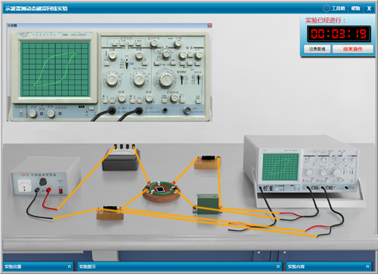The image size is (378, 274).
Task: Click the intensity knob below the oscilloscope screen
Action: pyautogui.click(x=33, y=114)
